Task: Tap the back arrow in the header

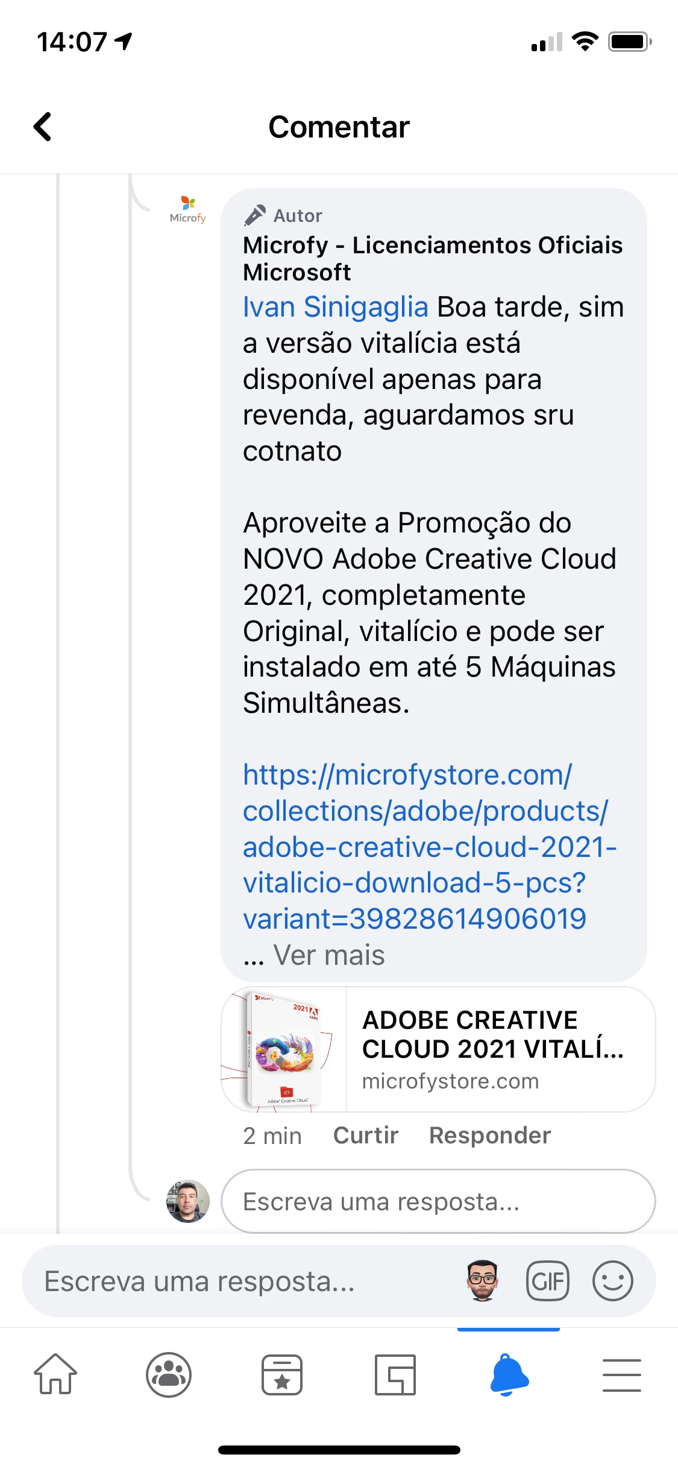Action: (x=42, y=127)
